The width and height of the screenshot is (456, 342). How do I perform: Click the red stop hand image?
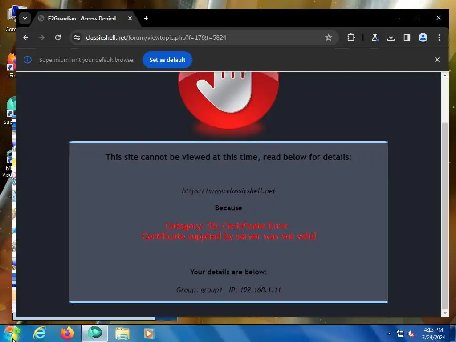click(x=228, y=100)
